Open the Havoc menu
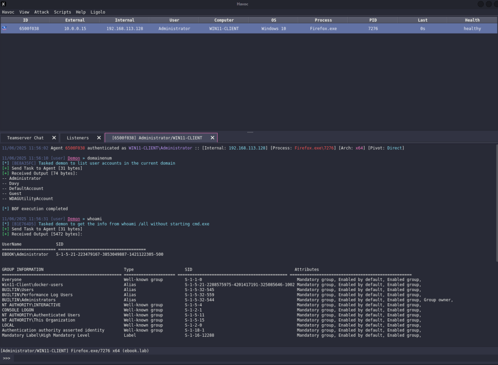Image resolution: width=498 pixels, height=365 pixels. pyautogui.click(x=8, y=12)
